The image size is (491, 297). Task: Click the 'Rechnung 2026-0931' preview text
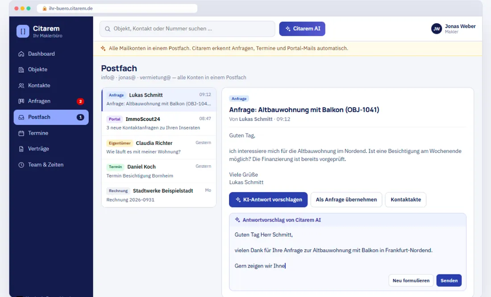tap(130, 200)
